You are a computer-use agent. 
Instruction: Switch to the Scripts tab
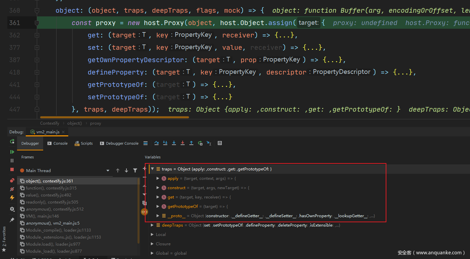point(84,143)
